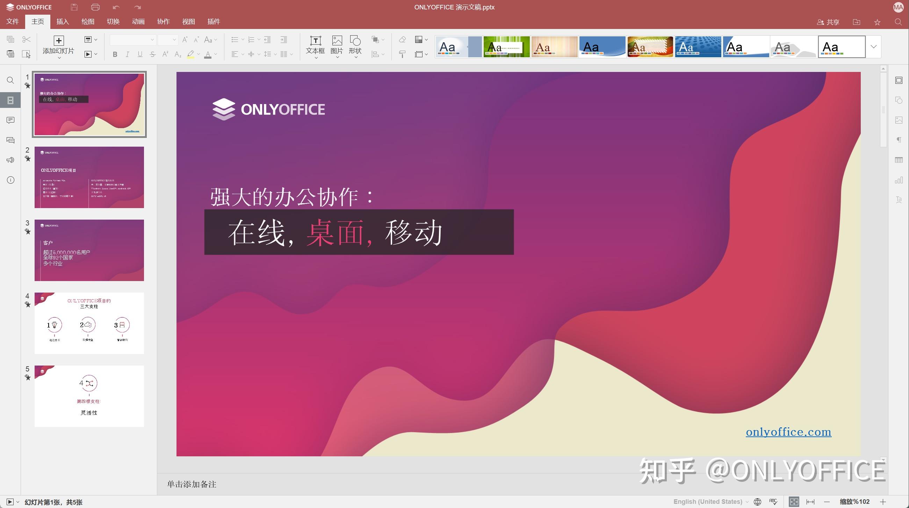Open the chat panel in left sidebar
Viewport: 909px width, 508px height.
10,140
